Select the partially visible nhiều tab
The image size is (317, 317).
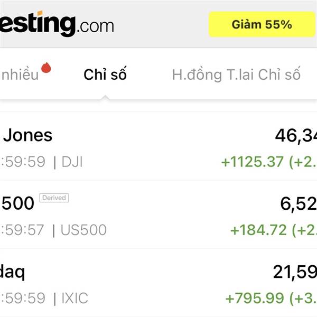(x=19, y=74)
